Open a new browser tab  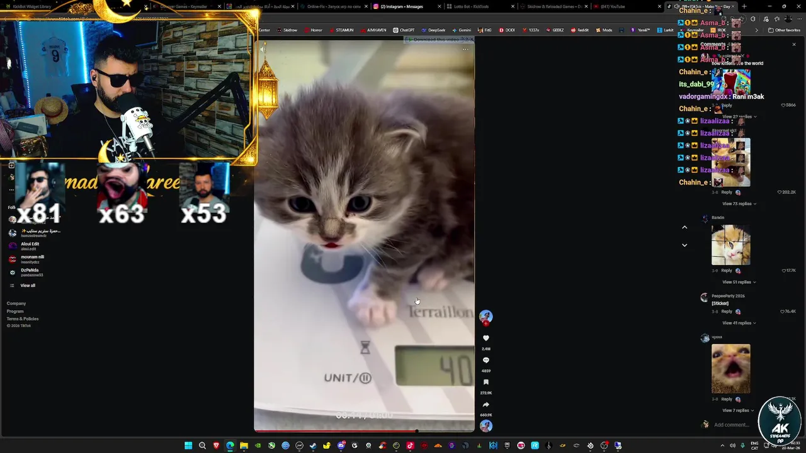(x=744, y=6)
